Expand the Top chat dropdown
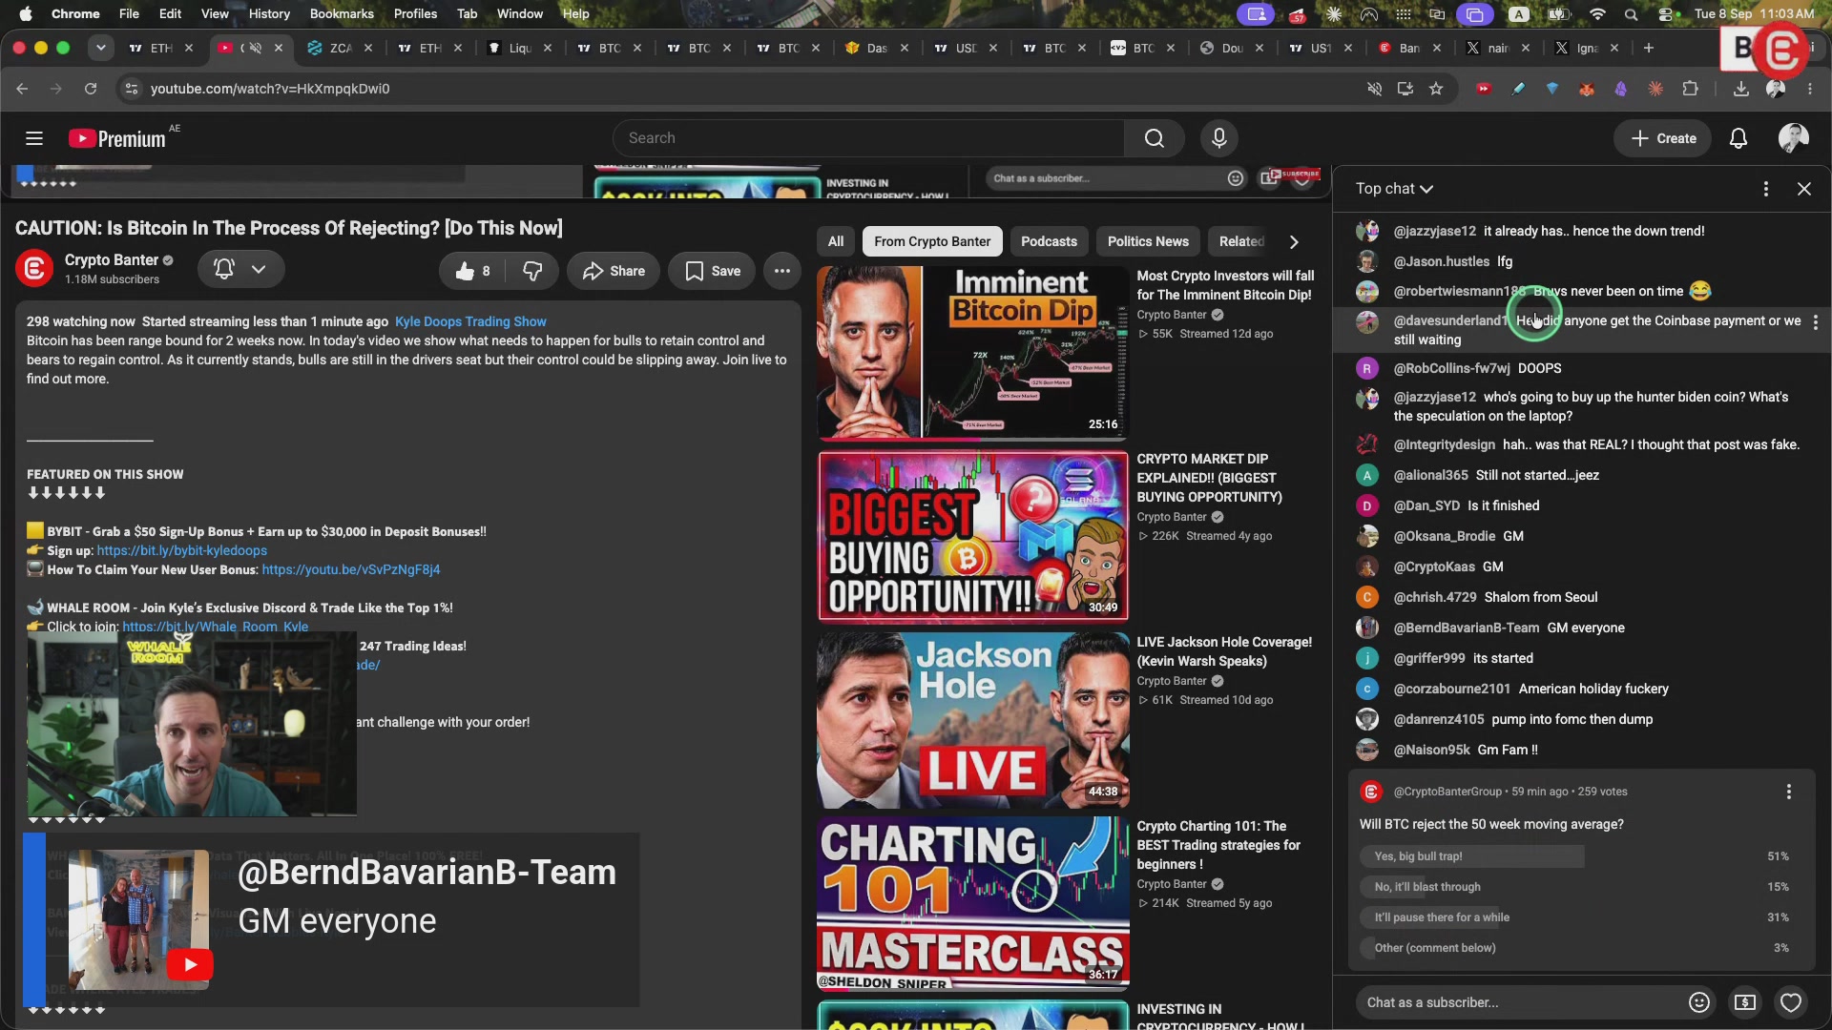1832x1030 pixels. (1395, 189)
